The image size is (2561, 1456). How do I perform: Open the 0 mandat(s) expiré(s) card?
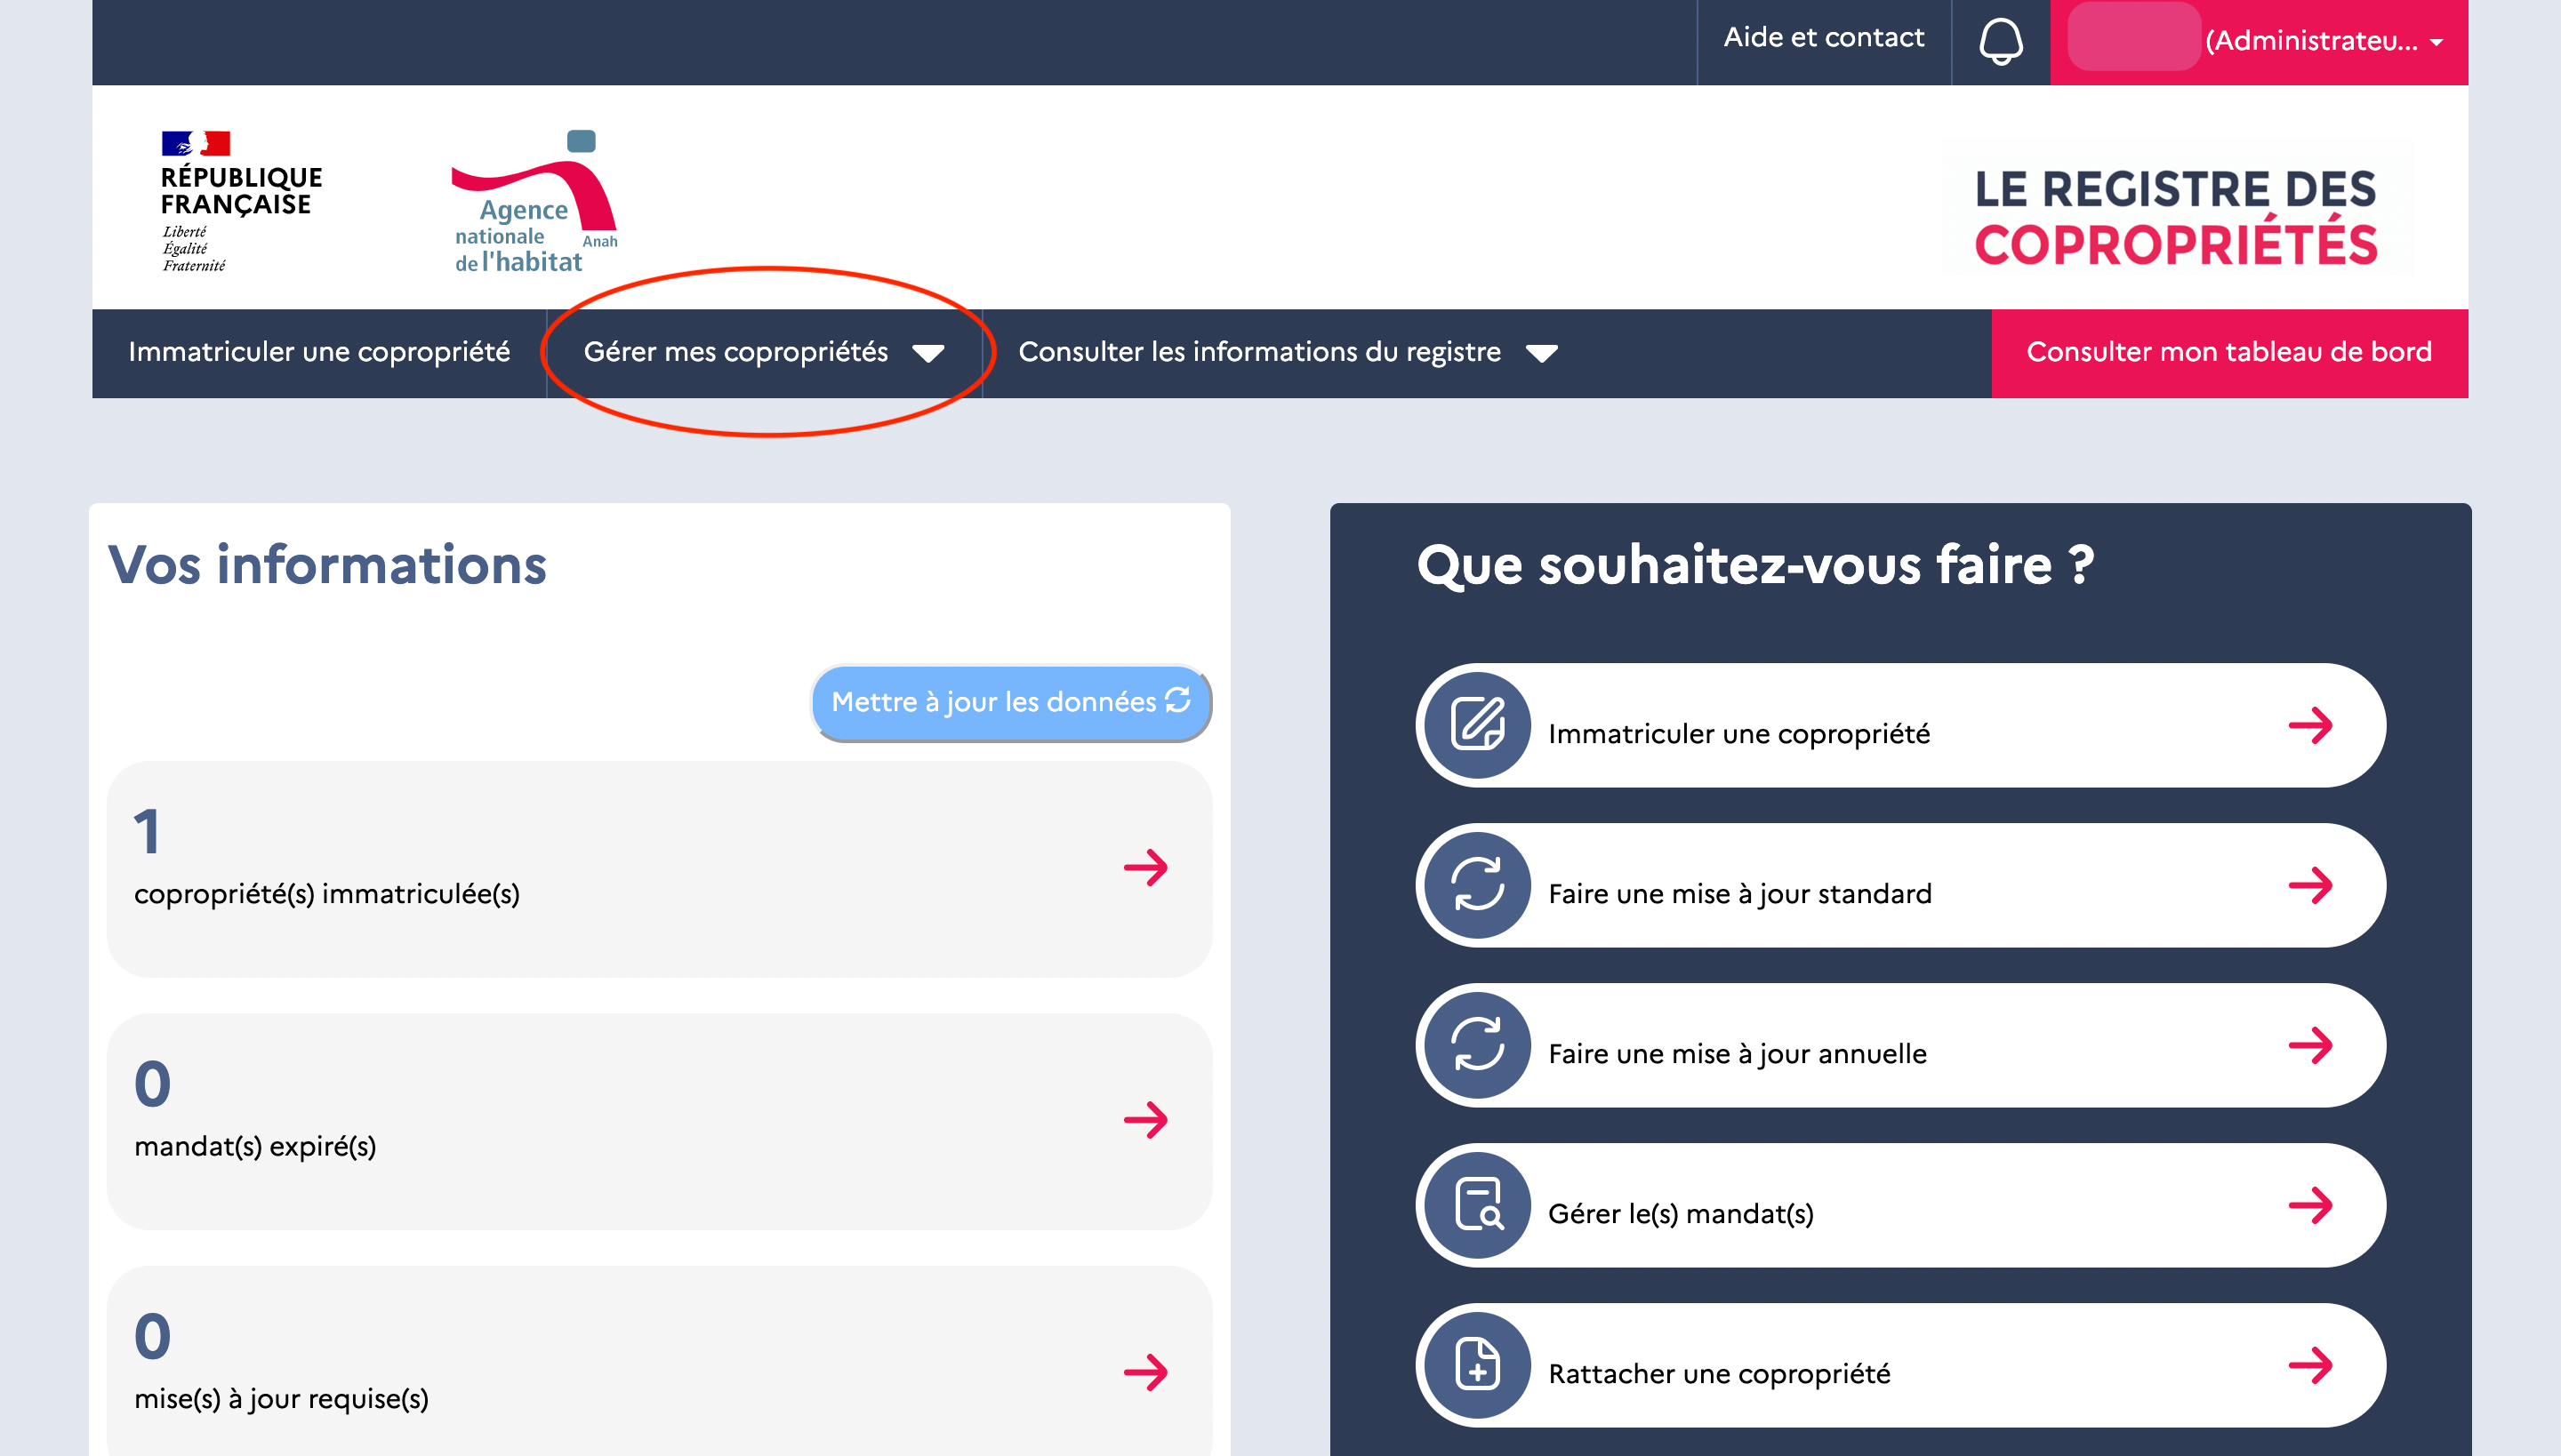(x=659, y=1121)
